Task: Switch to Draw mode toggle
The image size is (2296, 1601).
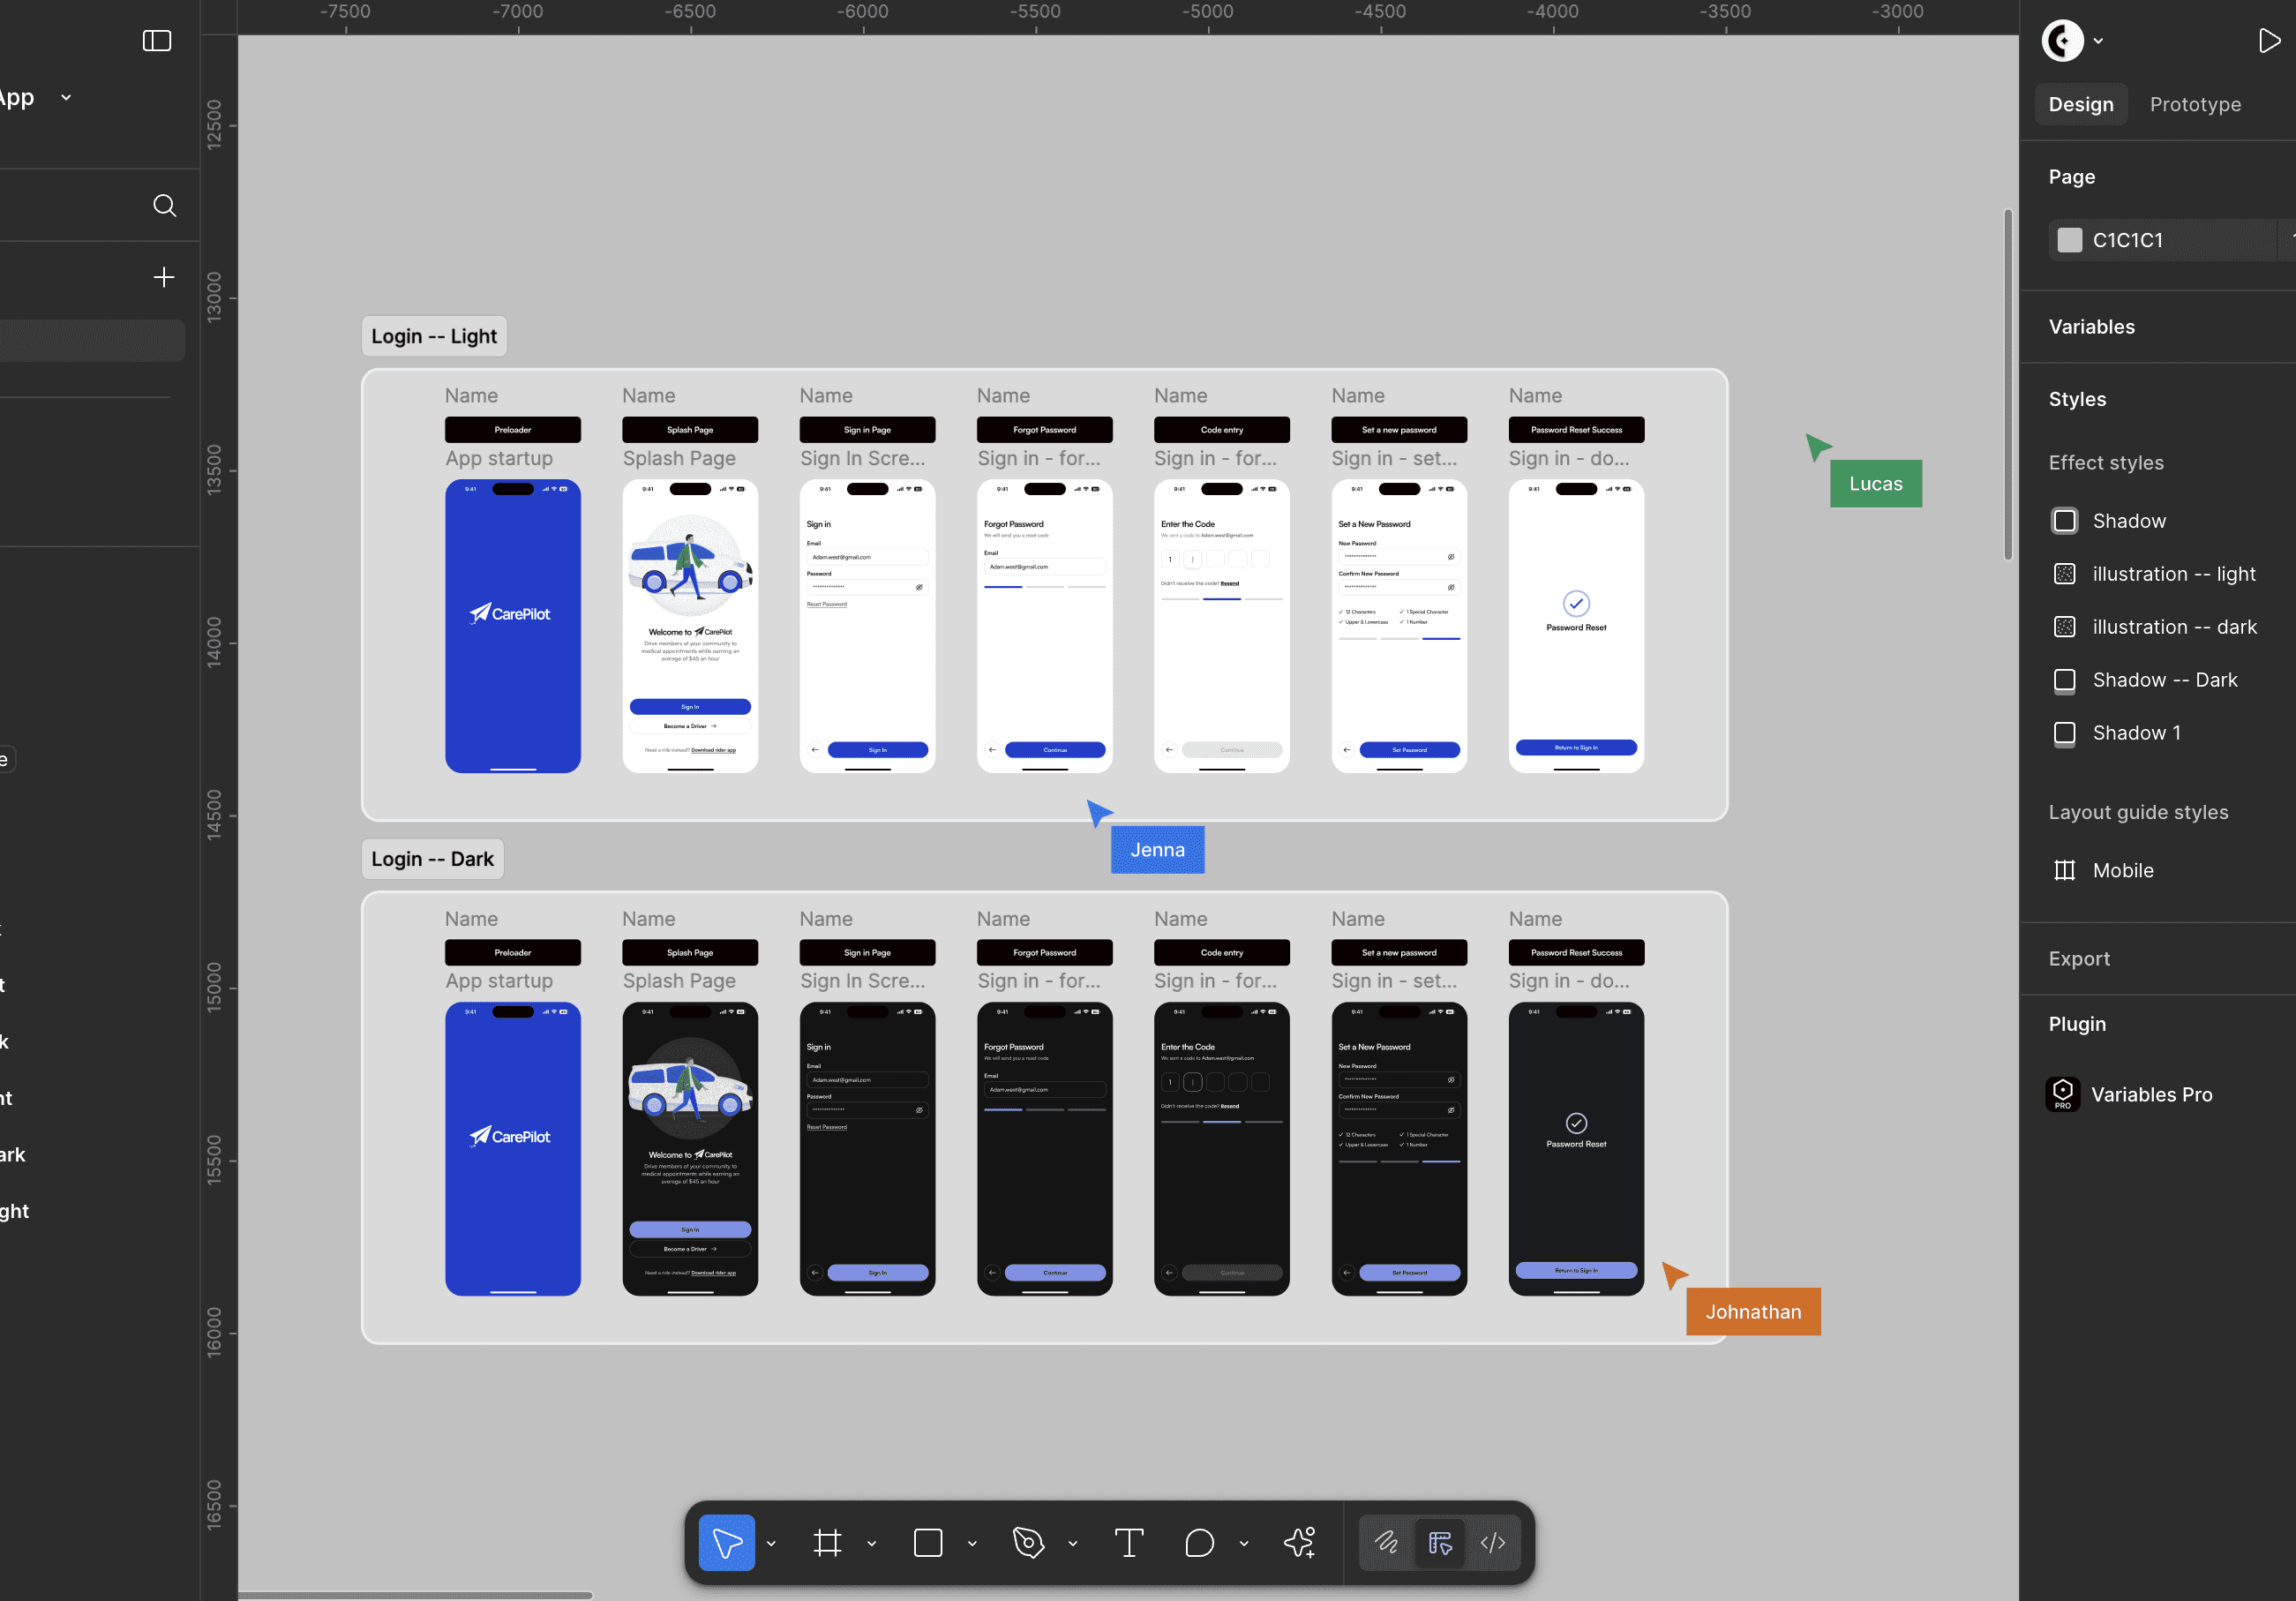Action: 1386,1543
